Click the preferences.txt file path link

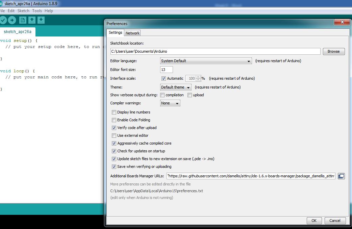[156, 191]
